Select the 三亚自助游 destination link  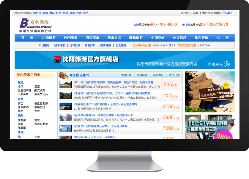(24, 90)
